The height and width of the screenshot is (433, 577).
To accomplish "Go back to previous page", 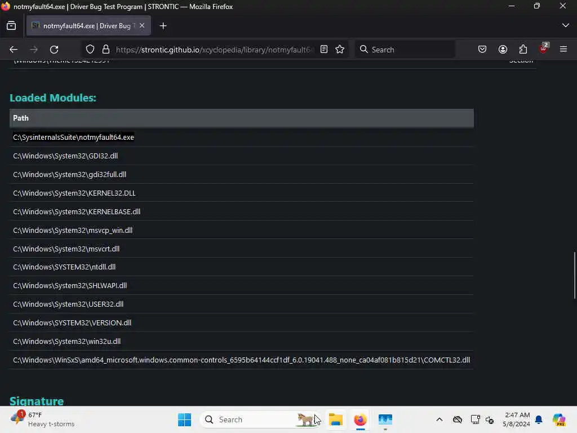I will coord(14,50).
